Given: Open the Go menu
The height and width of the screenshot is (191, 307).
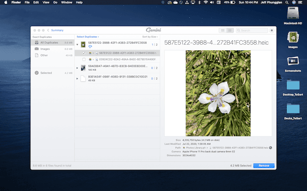Looking at the screenshot, I should click(x=55, y=3).
